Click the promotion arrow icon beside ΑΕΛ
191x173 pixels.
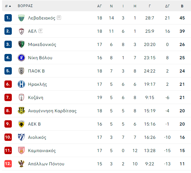click(40, 31)
